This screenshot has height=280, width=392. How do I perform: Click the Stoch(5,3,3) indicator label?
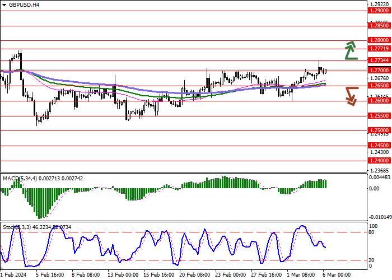[x=37, y=227]
